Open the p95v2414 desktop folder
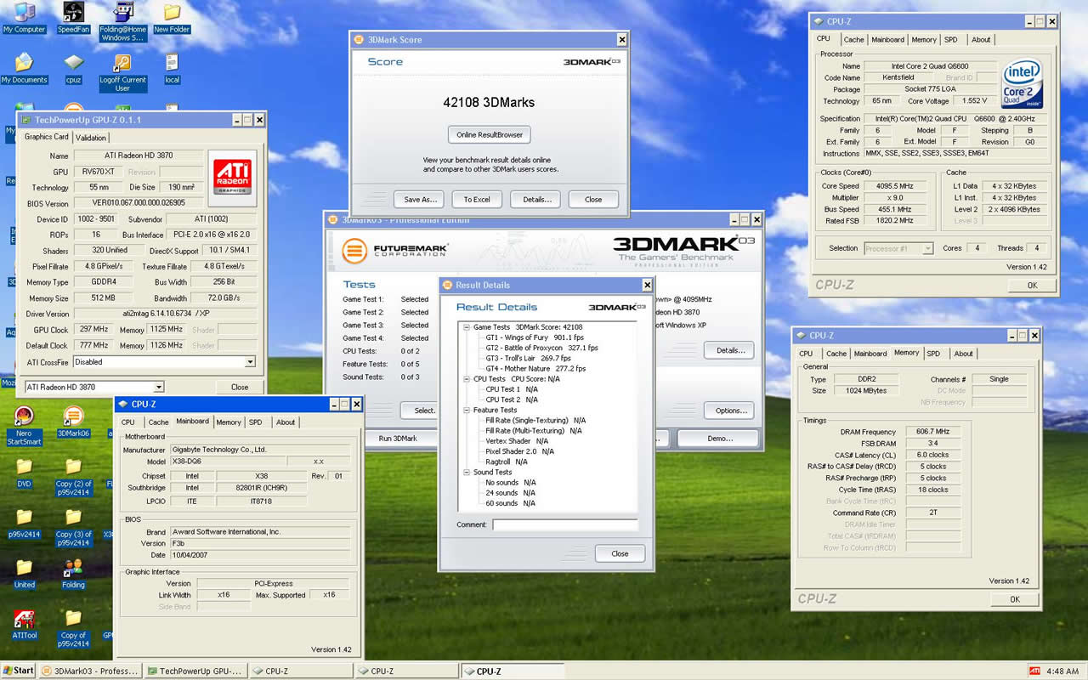 pyautogui.click(x=24, y=522)
